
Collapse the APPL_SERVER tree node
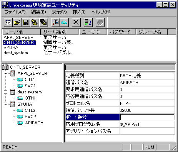click(6, 74)
